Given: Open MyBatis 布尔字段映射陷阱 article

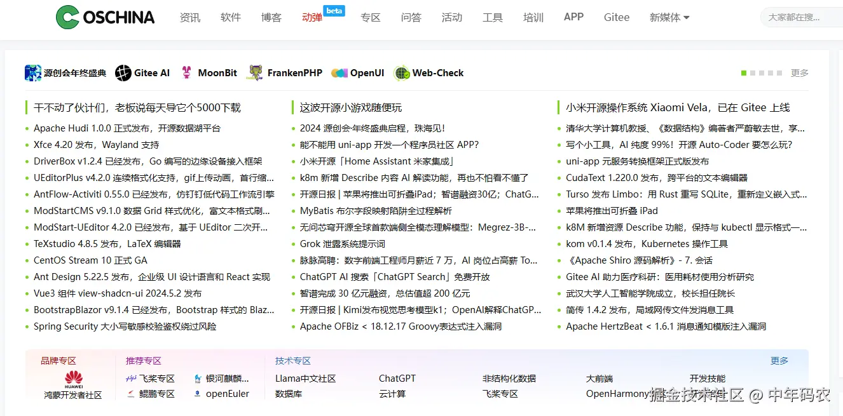Looking at the screenshot, I should (376, 211).
